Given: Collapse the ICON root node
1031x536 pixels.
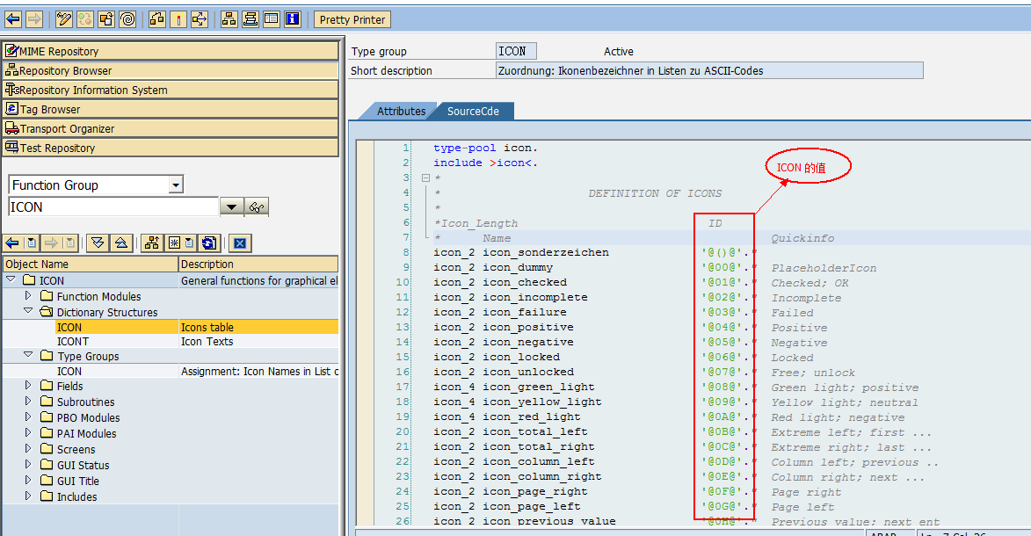Looking at the screenshot, I should 11,280.
